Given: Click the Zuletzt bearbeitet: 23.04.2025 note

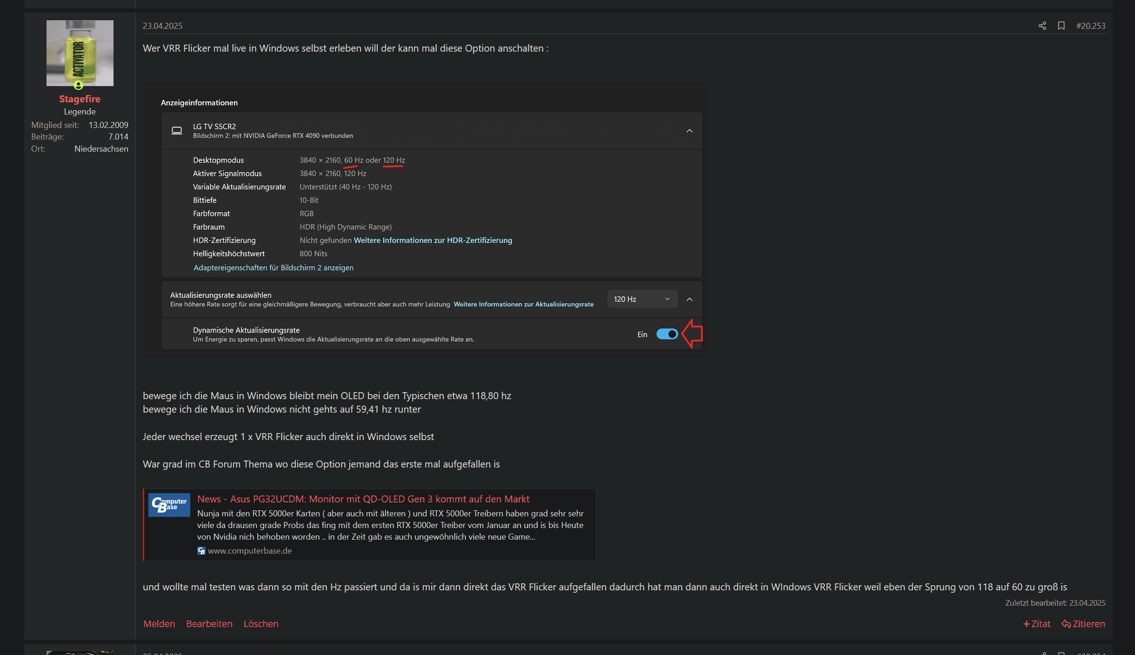Looking at the screenshot, I should pyautogui.click(x=1055, y=603).
